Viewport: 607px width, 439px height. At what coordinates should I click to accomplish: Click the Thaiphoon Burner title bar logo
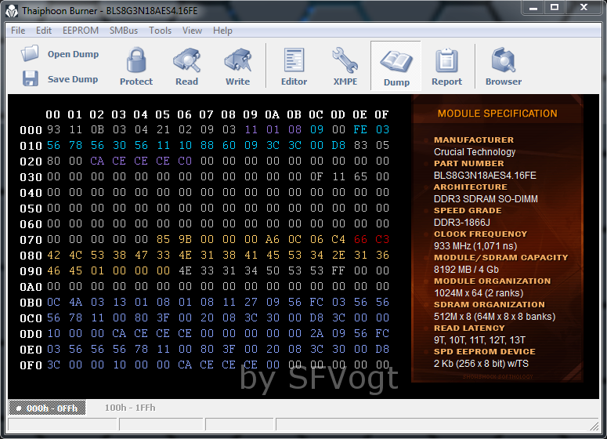[12, 11]
